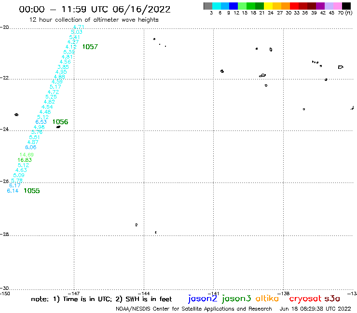The width and height of the screenshot is (357, 313).
Task: Select wave height reading '4.71'
Action: point(79,27)
